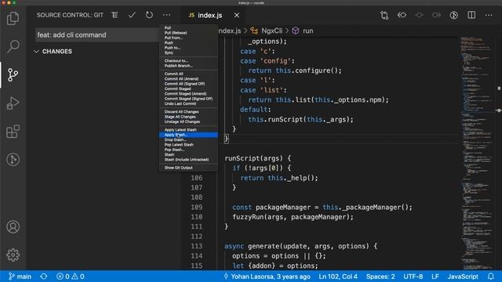This screenshot has height=282, width=502.
Task: Open the Explorer view in activity bar
Action: [13, 18]
